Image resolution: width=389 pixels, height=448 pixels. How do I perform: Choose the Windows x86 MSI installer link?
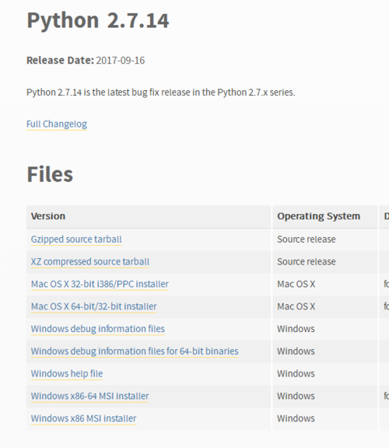[x=83, y=418]
